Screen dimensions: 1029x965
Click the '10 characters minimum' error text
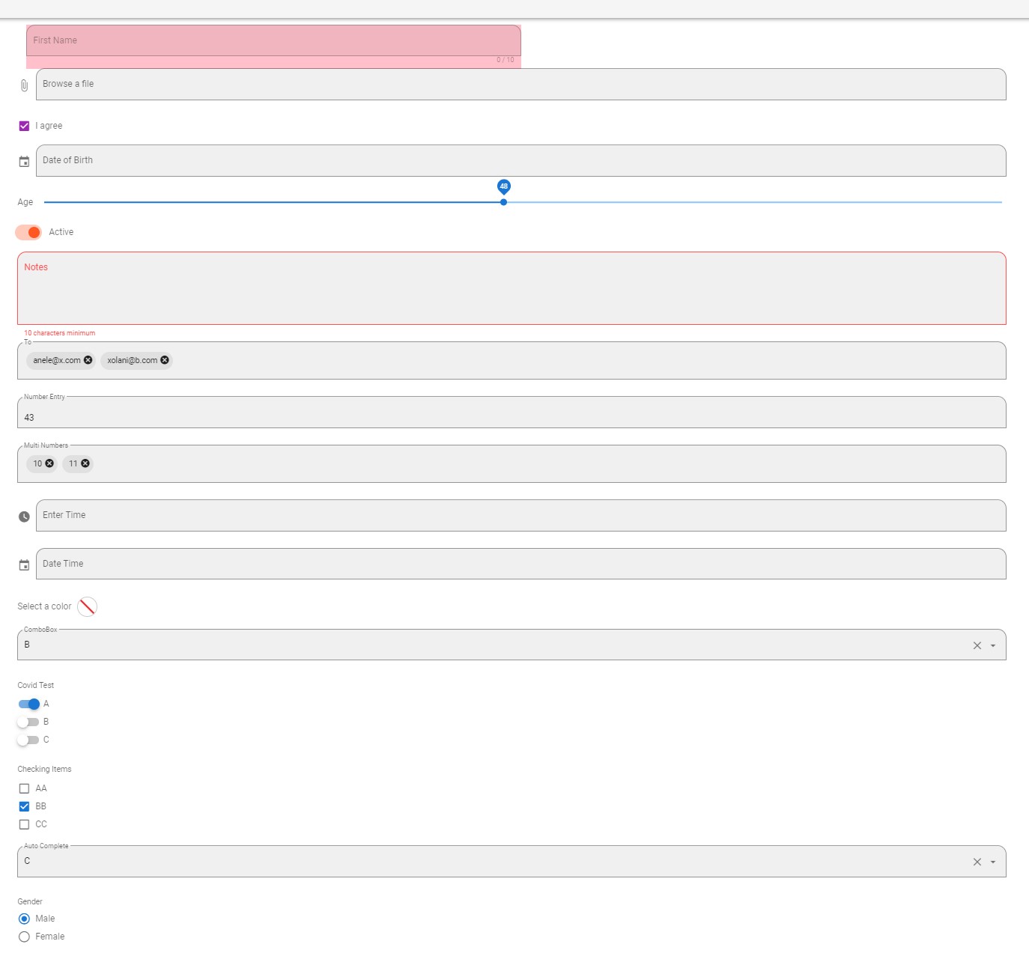pyautogui.click(x=60, y=333)
